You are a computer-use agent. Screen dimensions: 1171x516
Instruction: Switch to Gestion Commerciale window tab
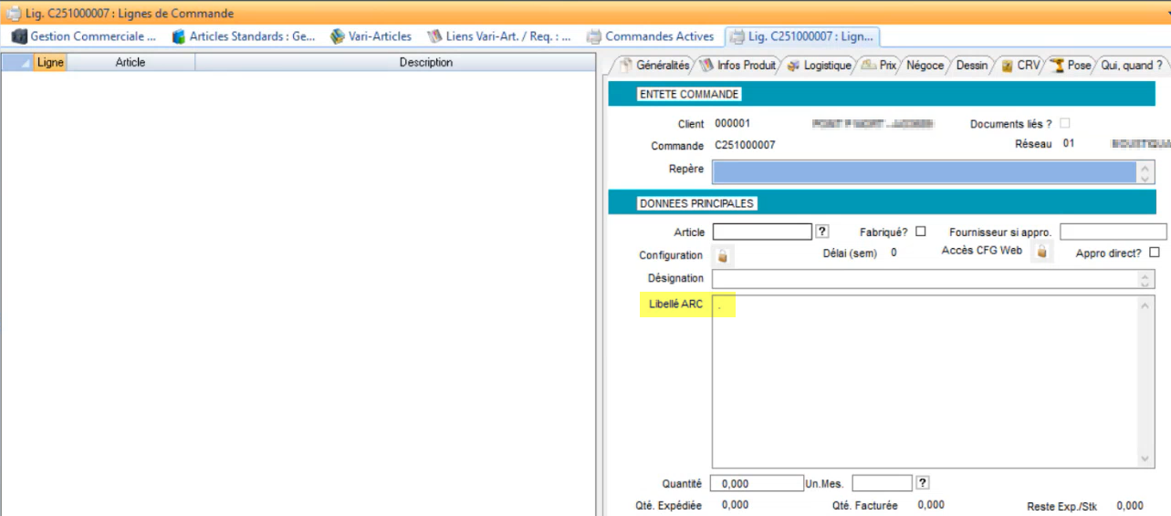coord(84,36)
